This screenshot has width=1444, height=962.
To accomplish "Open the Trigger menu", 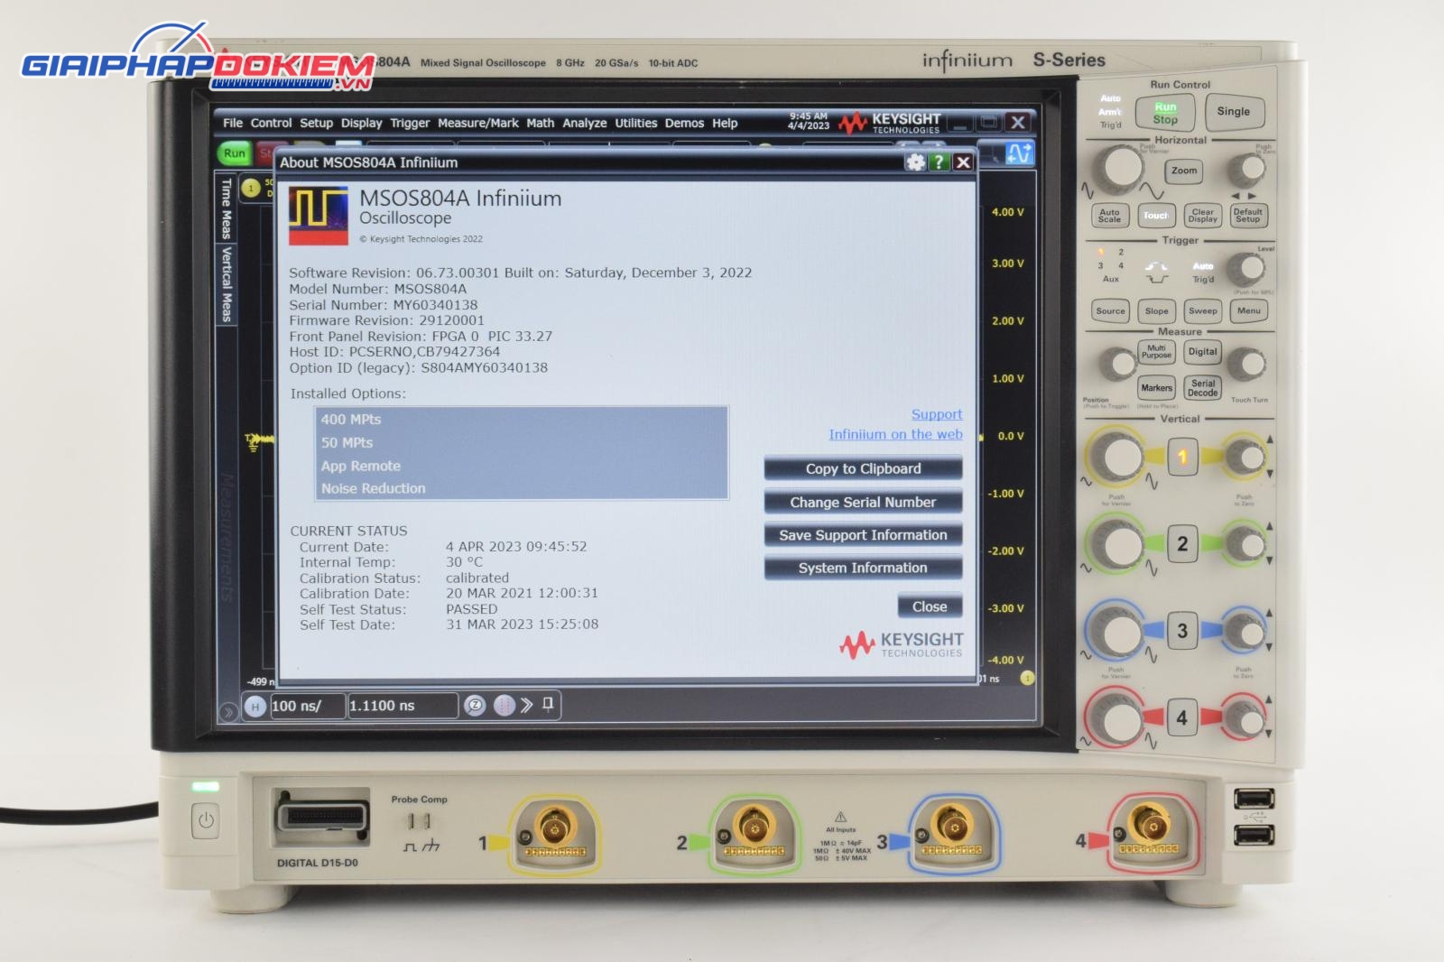I will (410, 123).
